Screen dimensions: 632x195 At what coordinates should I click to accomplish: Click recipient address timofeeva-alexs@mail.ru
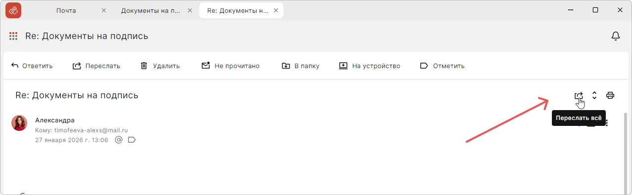[x=91, y=130]
